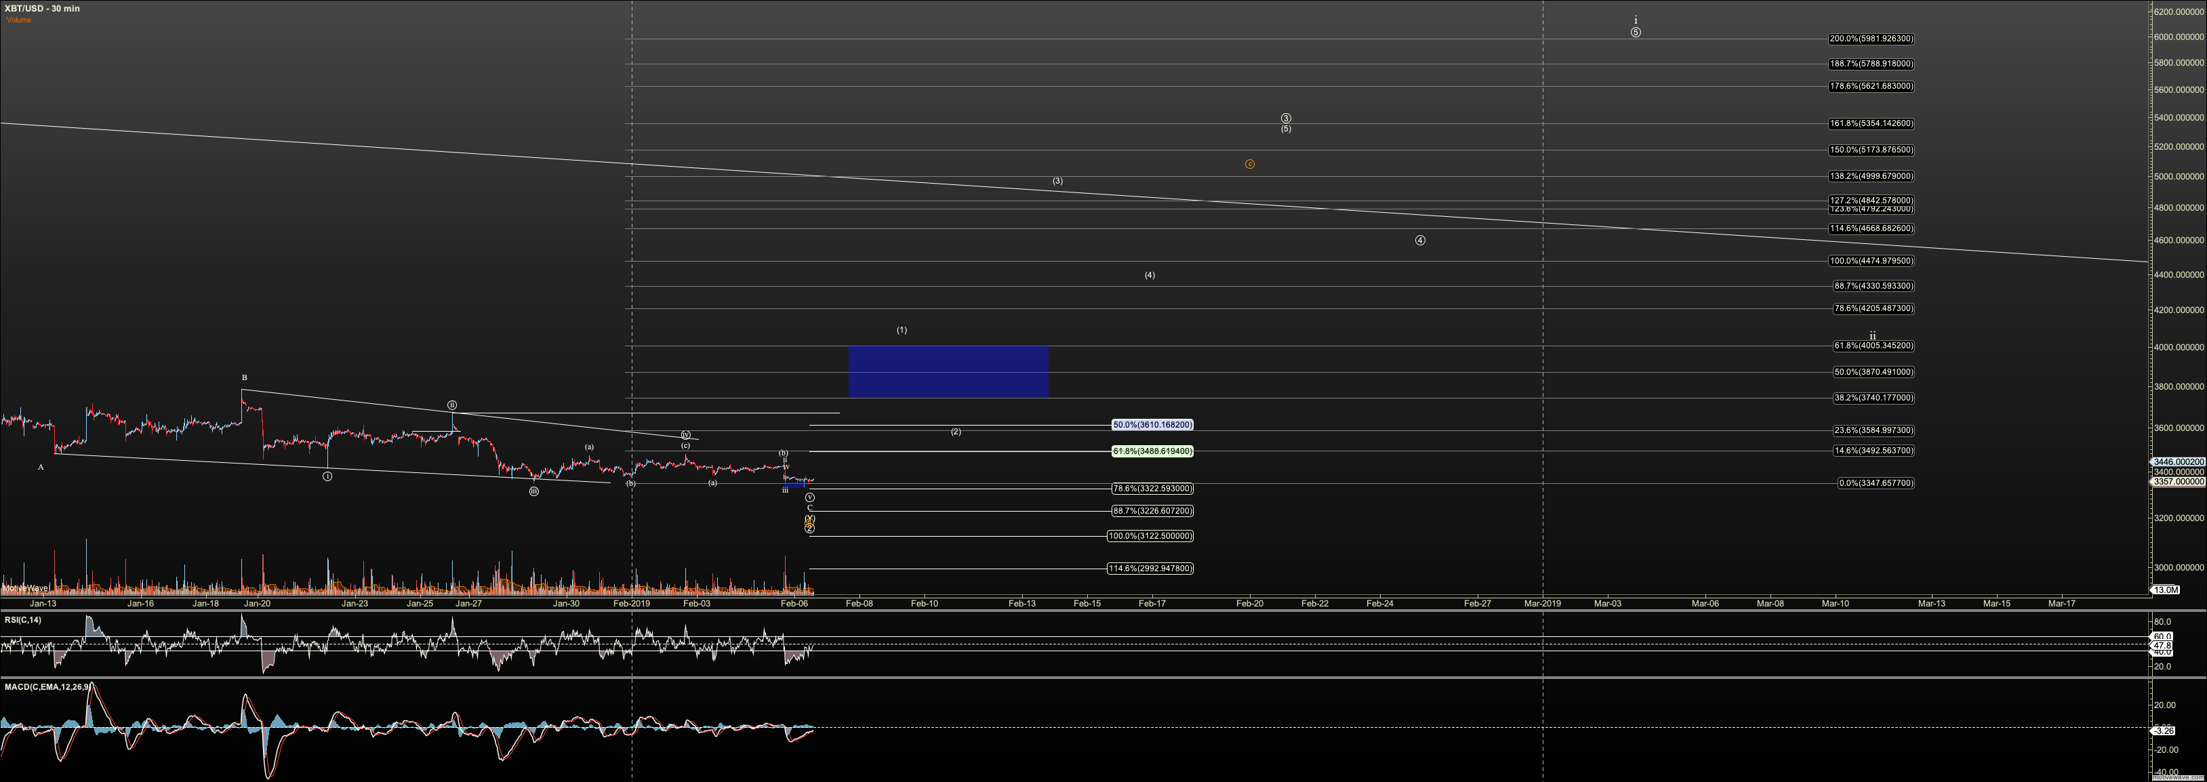Screen dimensions: 2207x782
Task: Click the 3357.000000 price axis marker
Action: pyautogui.click(x=2179, y=482)
